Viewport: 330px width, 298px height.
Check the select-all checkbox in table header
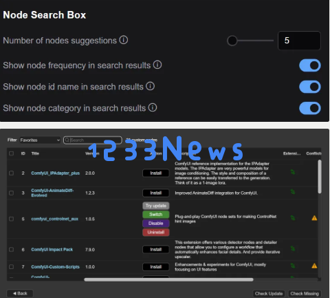[x=11, y=153]
